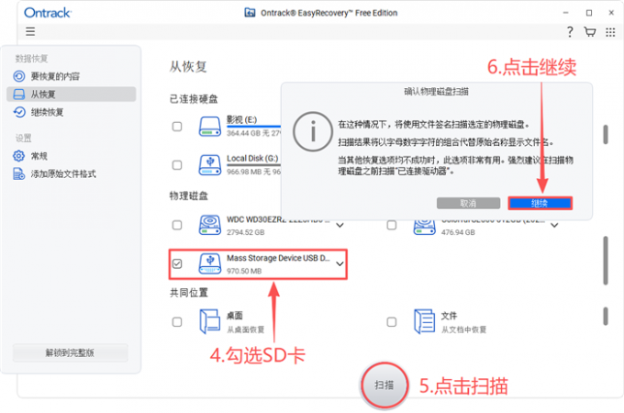Expand the 476.94 GB disk chevron

pyautogui.click(x=554, y=225)
